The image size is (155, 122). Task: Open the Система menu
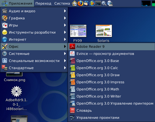click(x=62, y=4)
